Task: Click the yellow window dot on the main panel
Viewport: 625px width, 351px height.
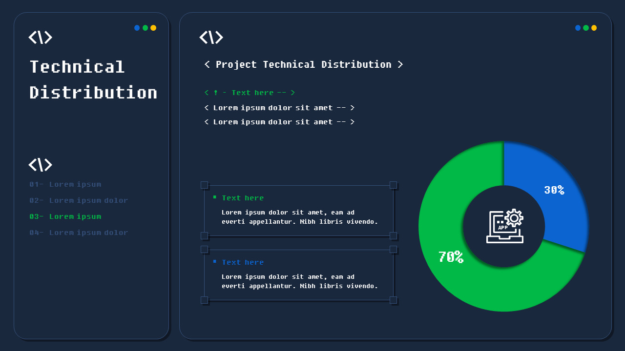Action: 593,28
